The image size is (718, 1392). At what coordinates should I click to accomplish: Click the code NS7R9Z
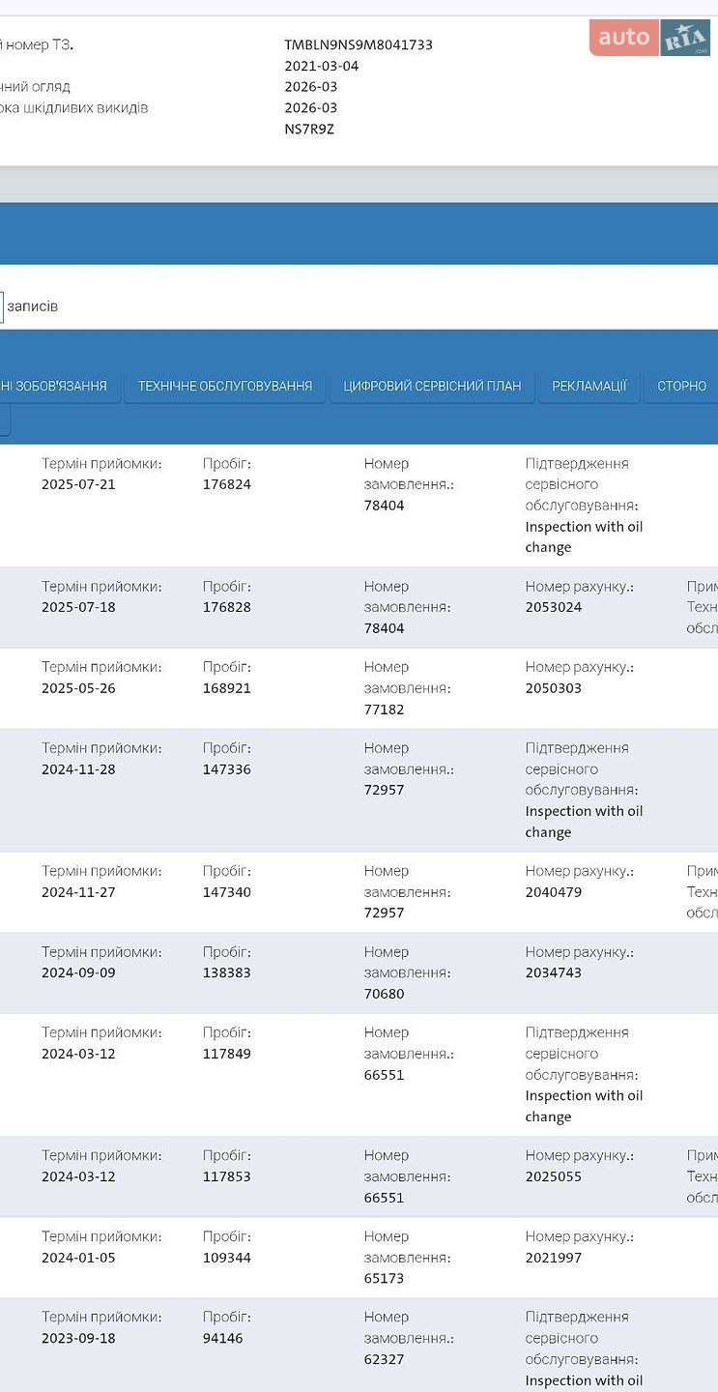(309, 129)
